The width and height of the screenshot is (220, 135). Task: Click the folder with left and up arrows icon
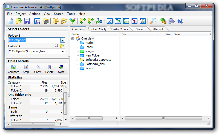tap(91, 21)
